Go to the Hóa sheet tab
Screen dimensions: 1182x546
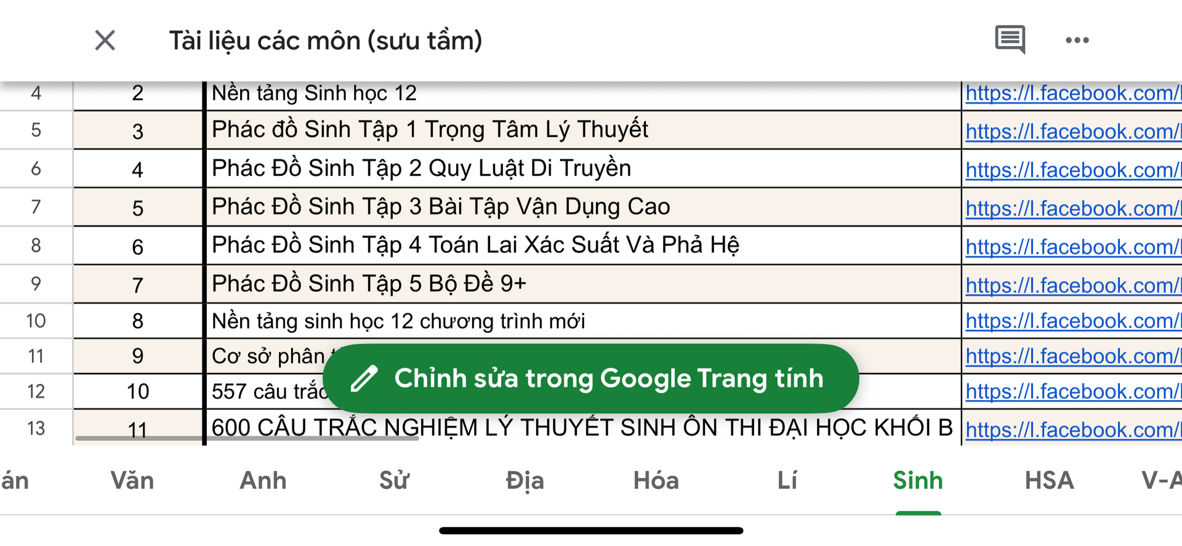pos(656,480)
